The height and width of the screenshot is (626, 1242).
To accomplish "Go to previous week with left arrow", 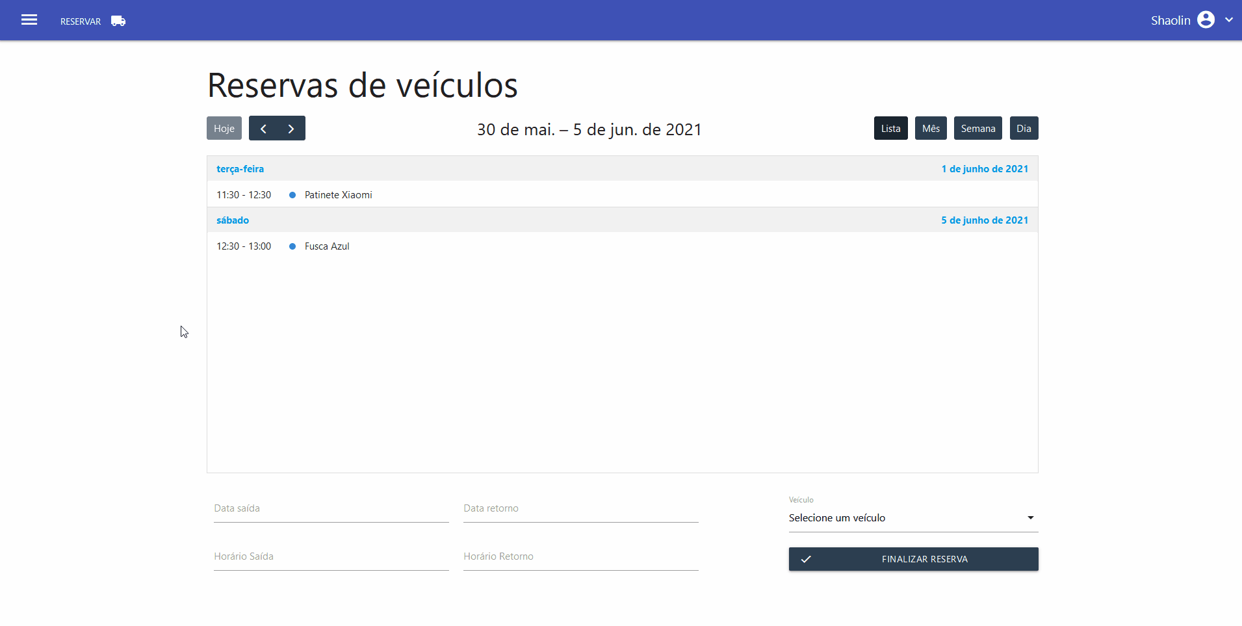I will (x=263, y=129).
